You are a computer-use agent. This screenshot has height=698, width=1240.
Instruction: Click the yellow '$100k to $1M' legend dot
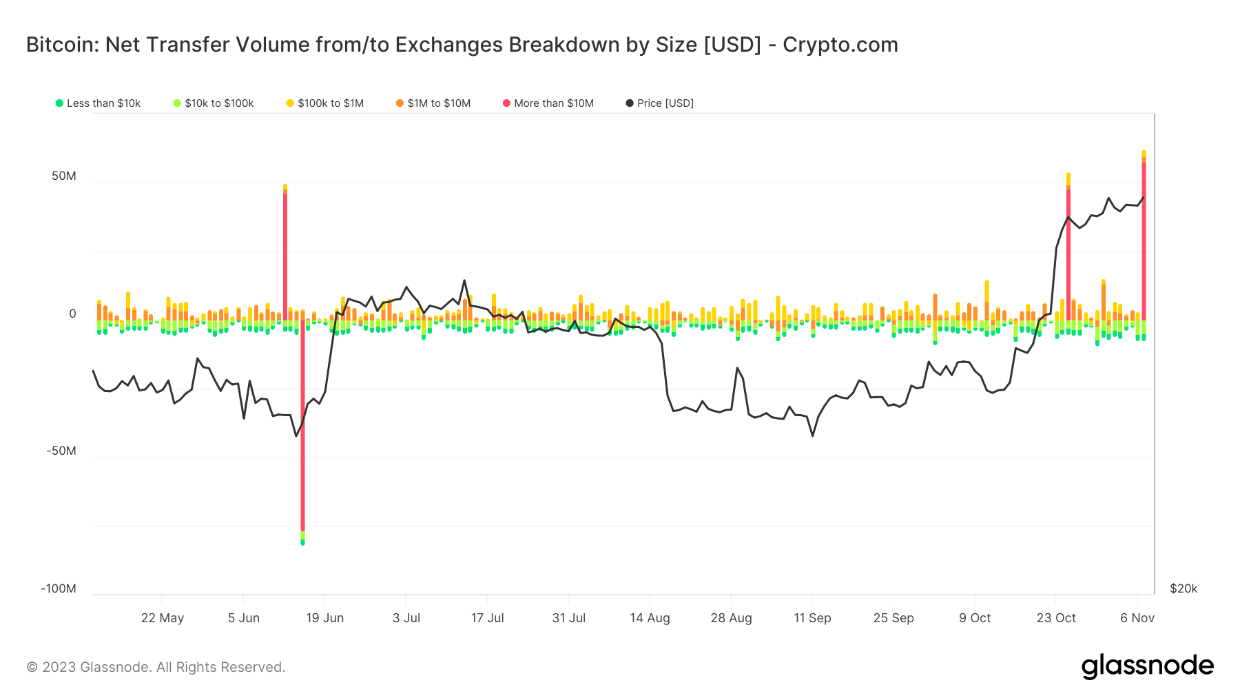290,103
